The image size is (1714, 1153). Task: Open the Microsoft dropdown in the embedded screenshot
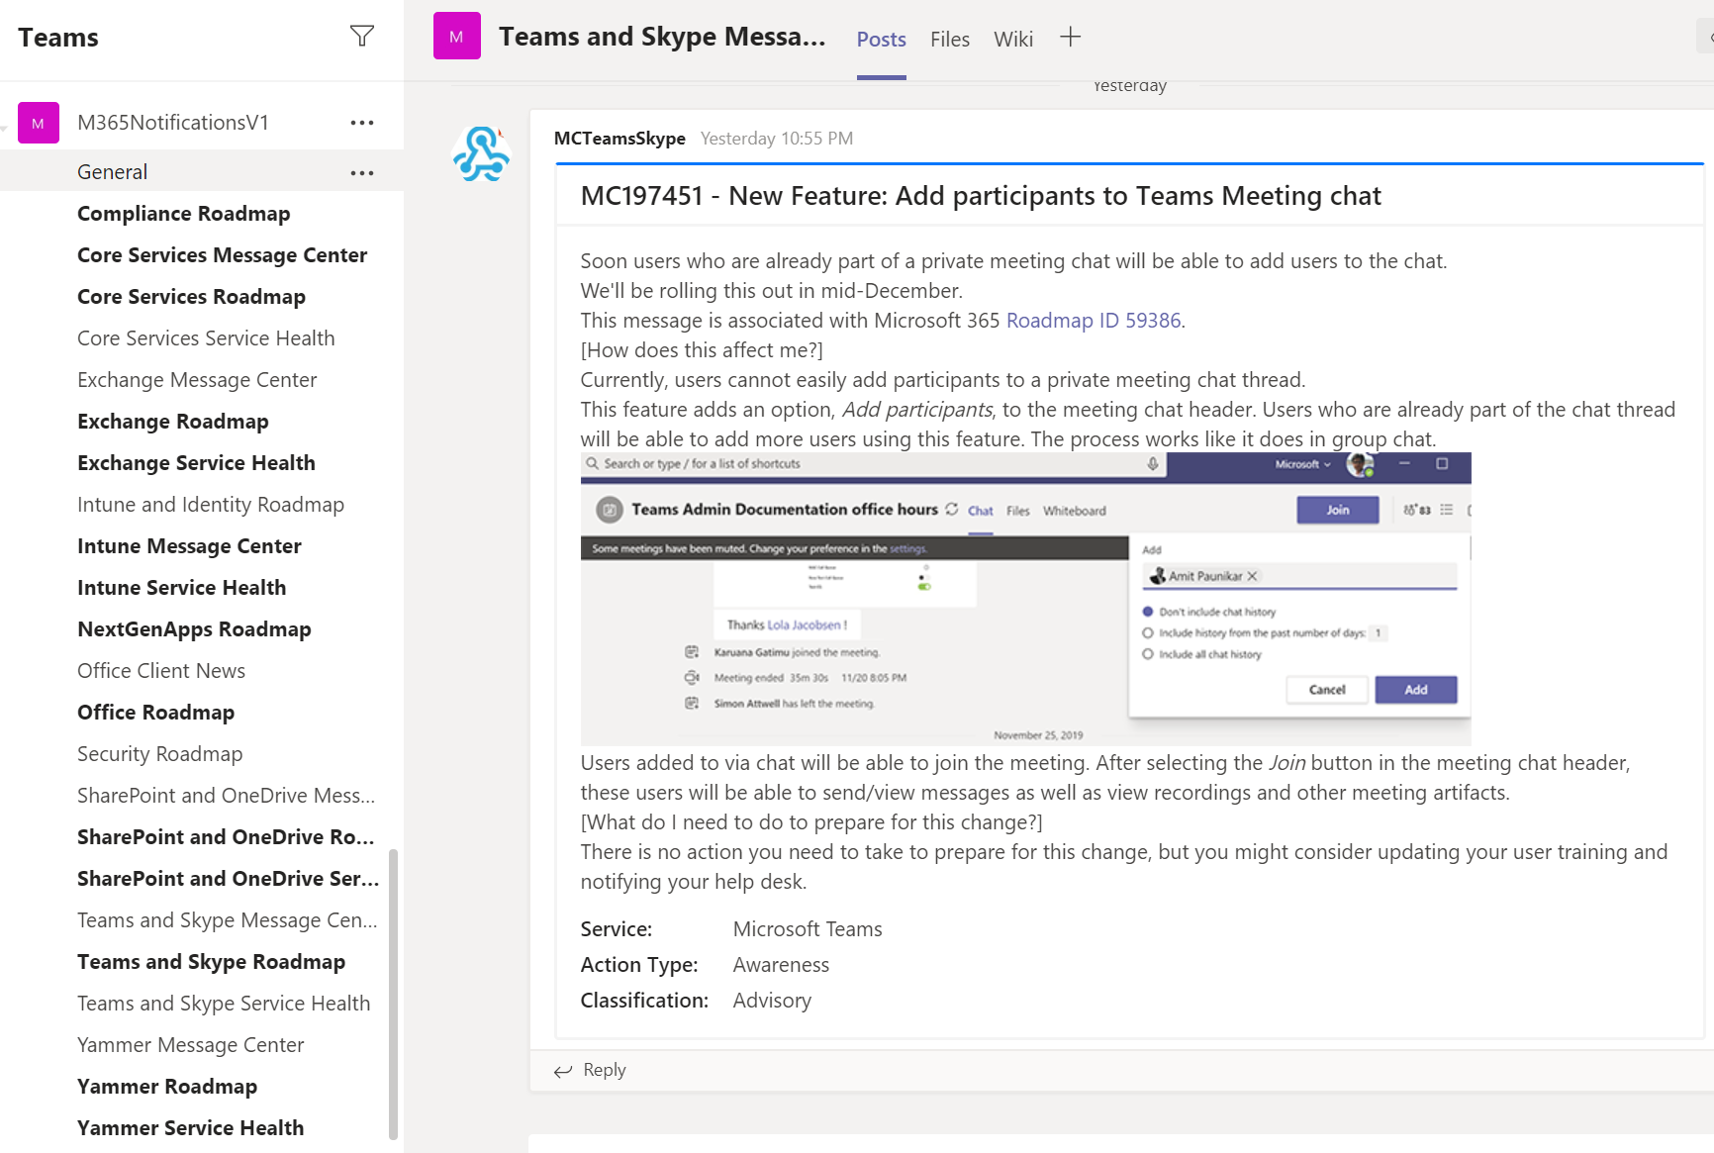[x=1304, y=463]
